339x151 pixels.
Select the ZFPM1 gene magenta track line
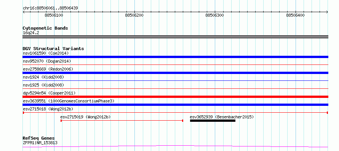175,146
